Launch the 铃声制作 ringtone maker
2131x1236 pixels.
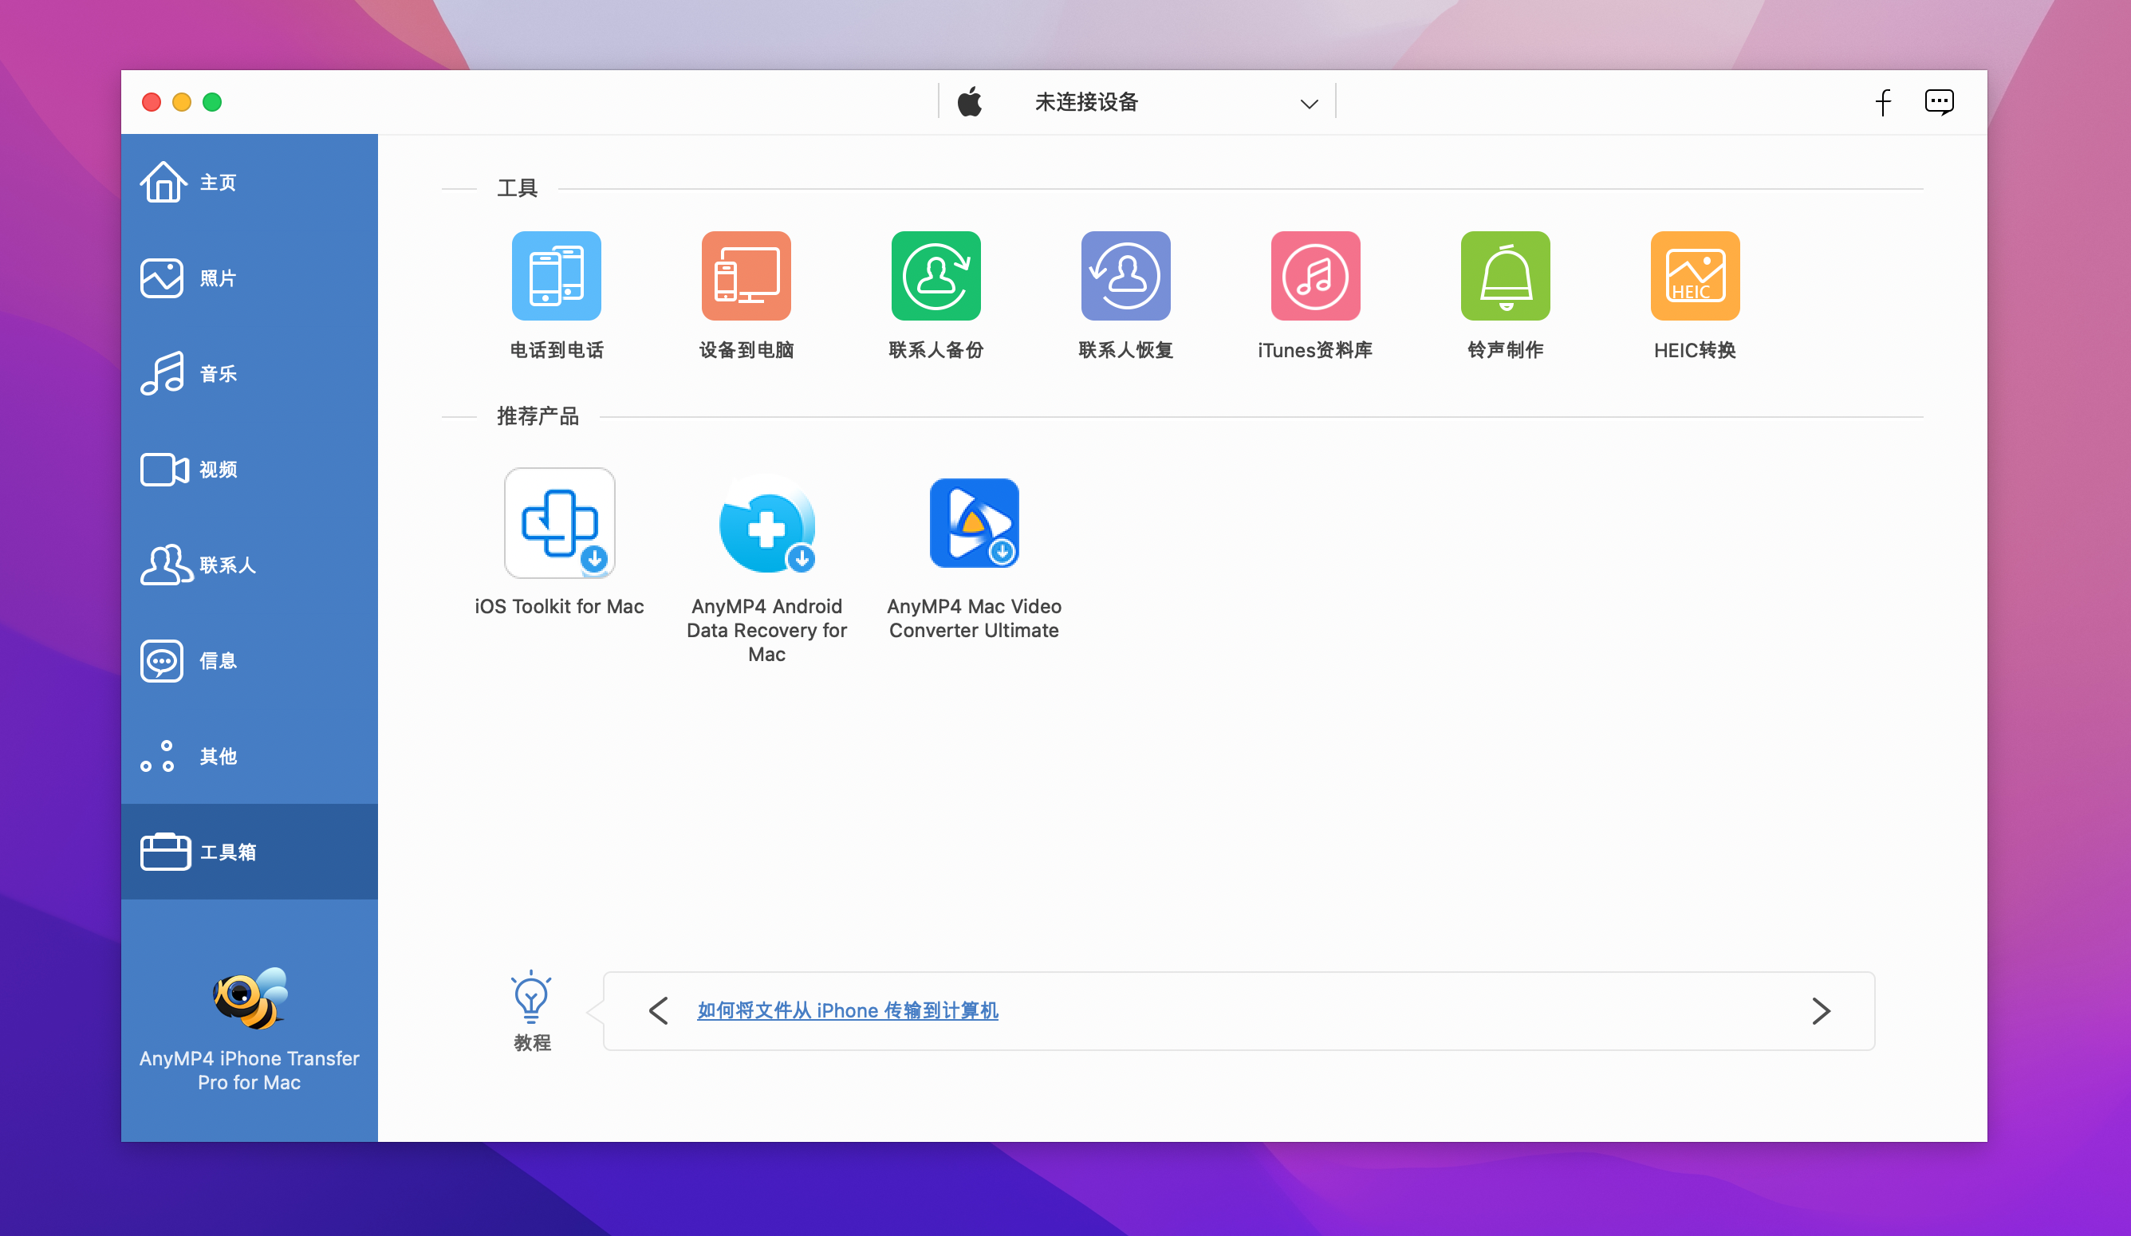coord(1505,277)
